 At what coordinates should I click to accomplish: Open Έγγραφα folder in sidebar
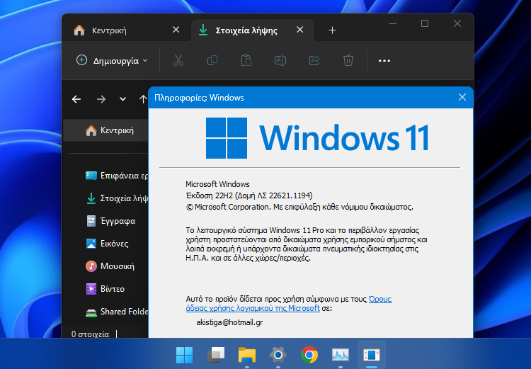click(117, 221)
